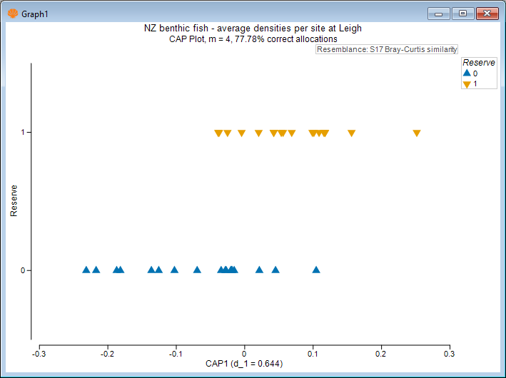The height and width of the screenshot is (378, 506).
Task: Select the italic Reserve legend heading
Action: click(479, 63)
